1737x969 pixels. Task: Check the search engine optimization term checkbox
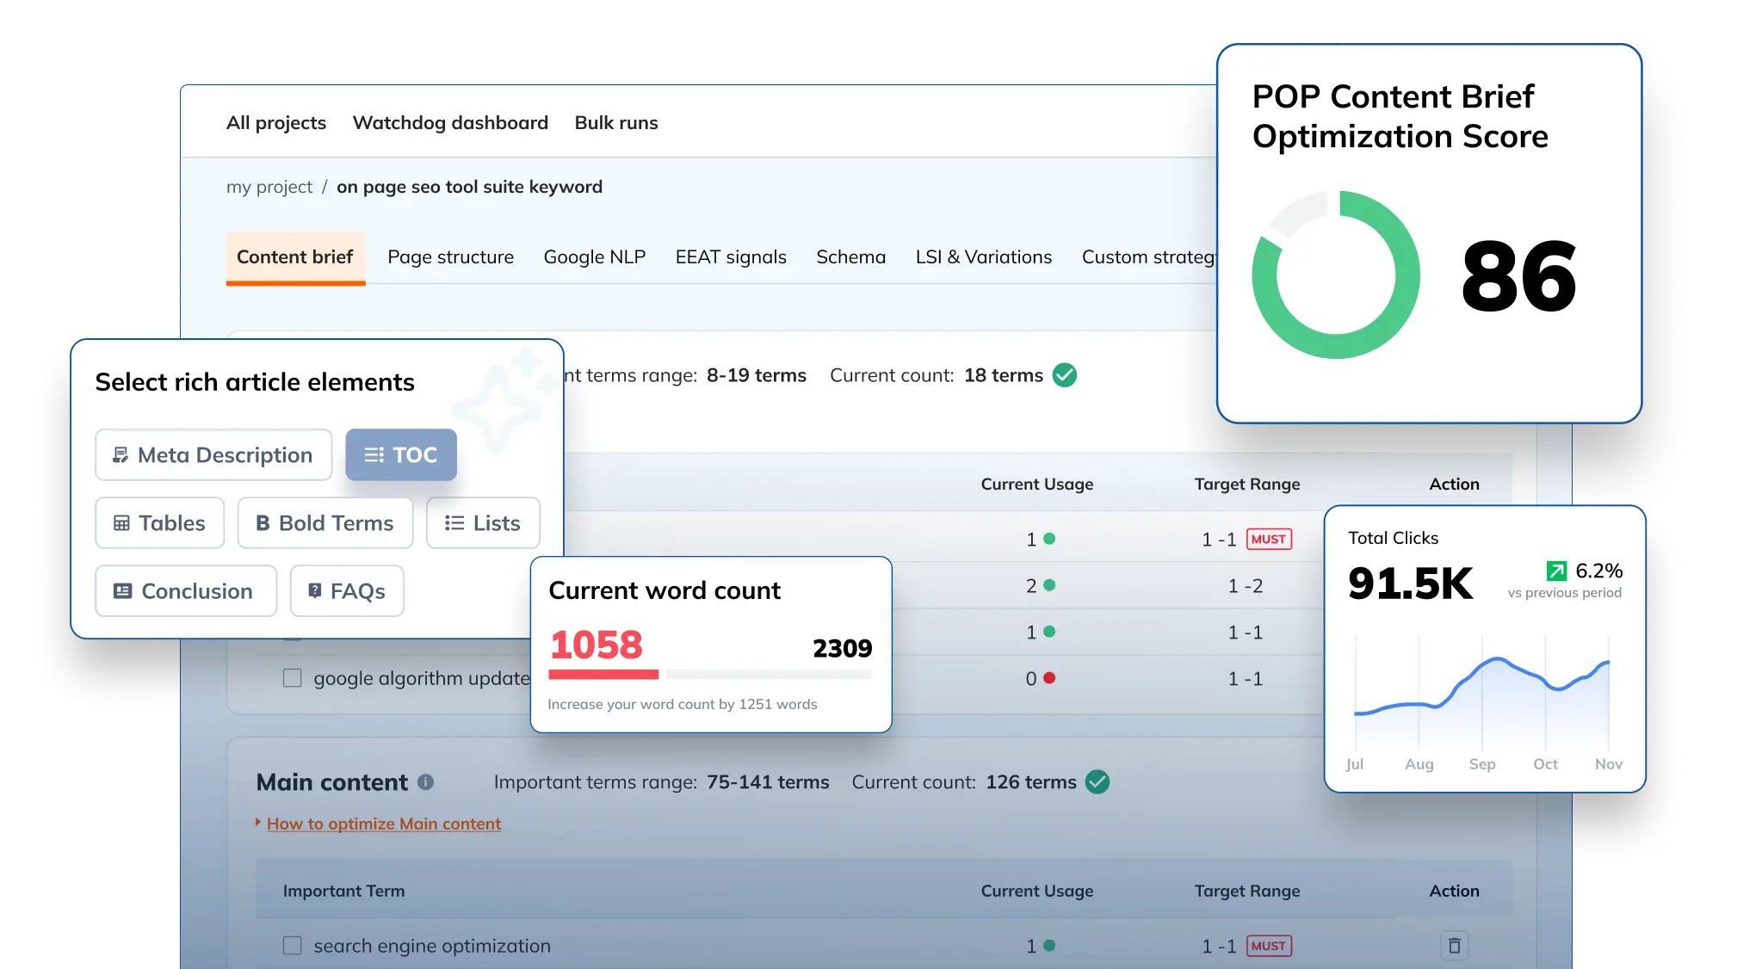[x=293, y=946]
